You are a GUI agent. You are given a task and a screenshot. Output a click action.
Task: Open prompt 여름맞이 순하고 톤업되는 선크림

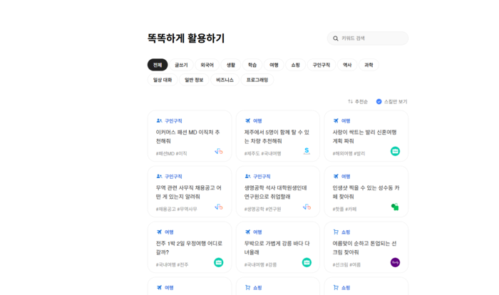point(366,247)
